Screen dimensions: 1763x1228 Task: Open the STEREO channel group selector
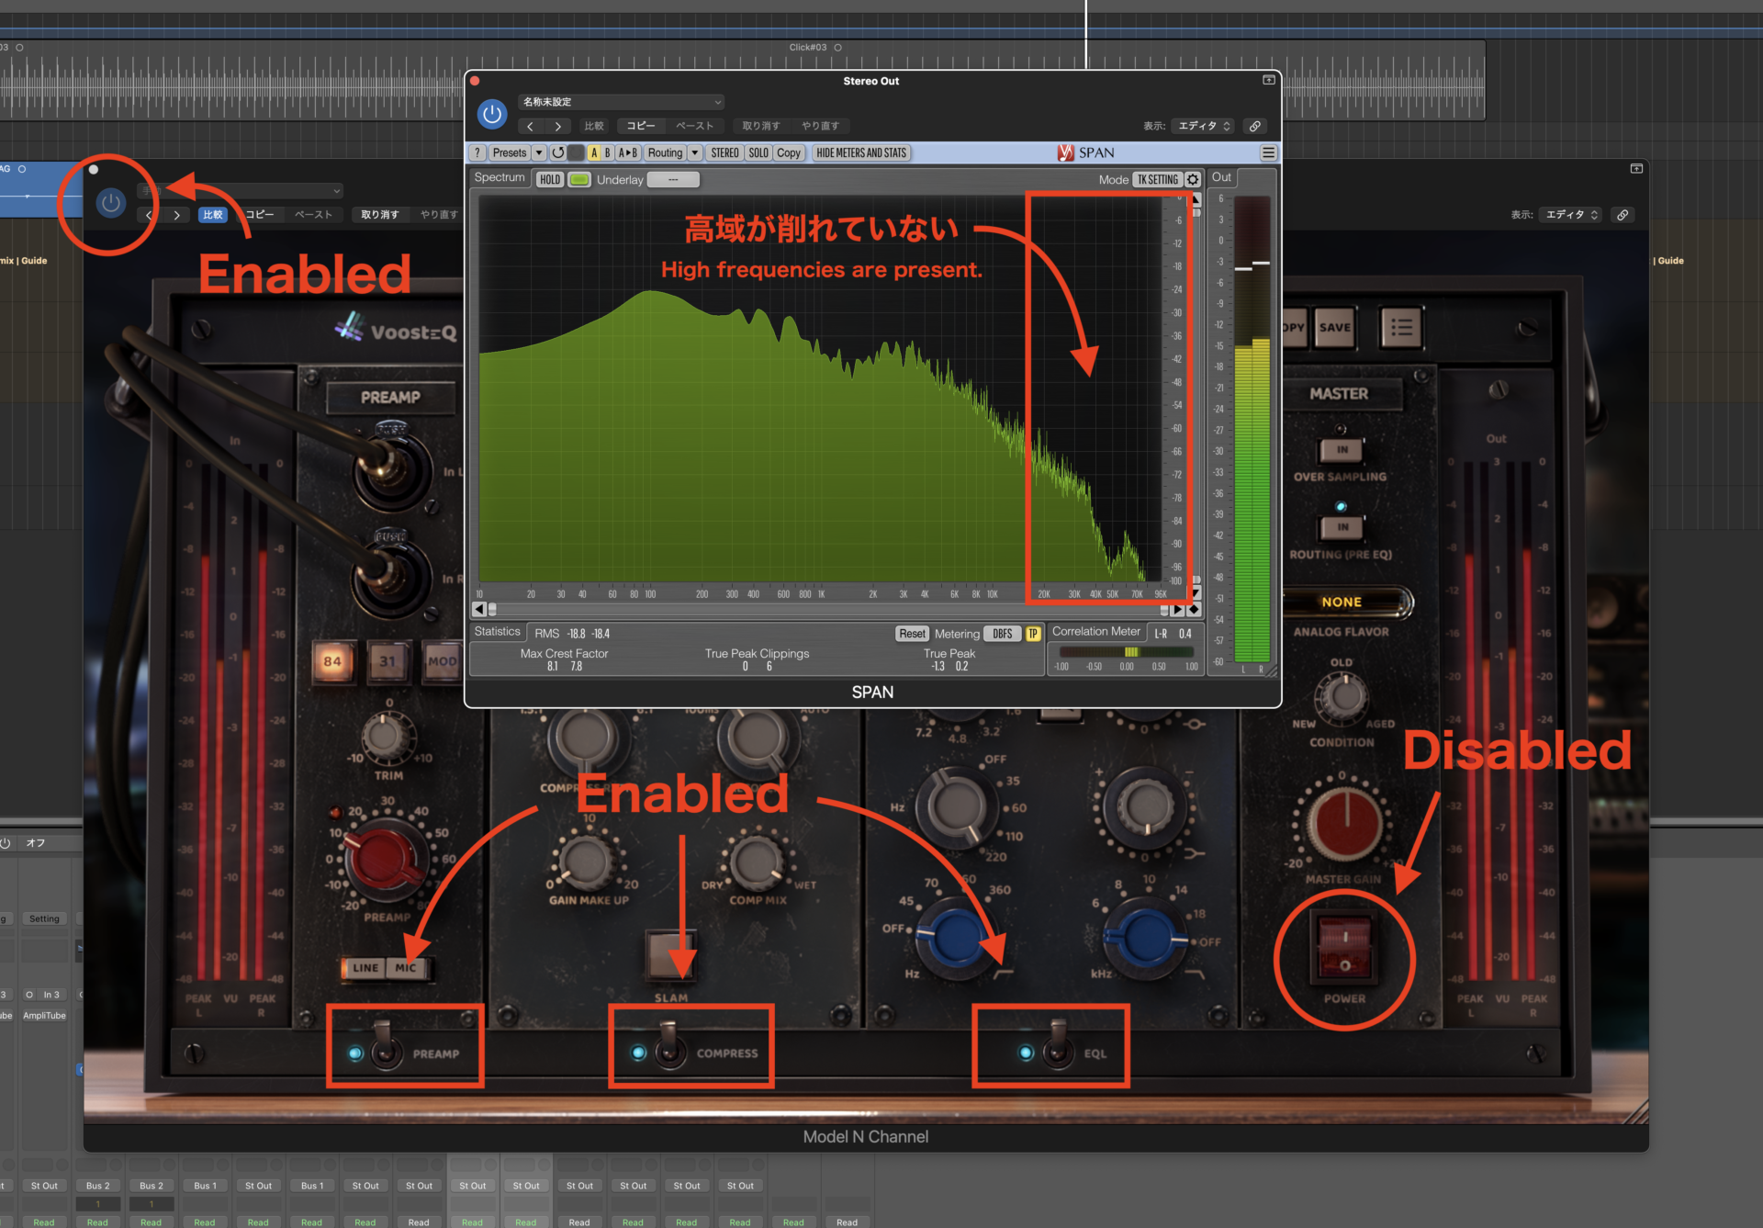(724, 153)
